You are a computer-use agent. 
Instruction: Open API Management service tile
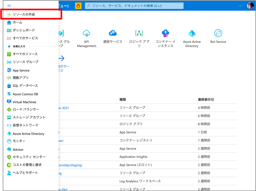[x=86, y=39]
